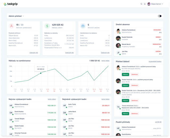The image size is (170, 138).
Task: Click Helena Formánková's avatar in Dnešní absence
Action: click(118, 31)
